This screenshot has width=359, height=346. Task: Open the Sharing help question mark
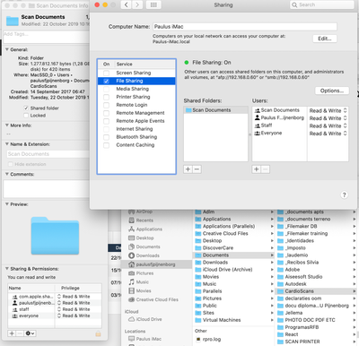click(344, 195)
